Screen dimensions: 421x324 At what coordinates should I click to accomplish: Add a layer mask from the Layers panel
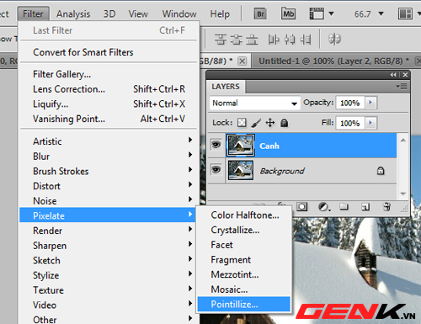click(301, 207)
